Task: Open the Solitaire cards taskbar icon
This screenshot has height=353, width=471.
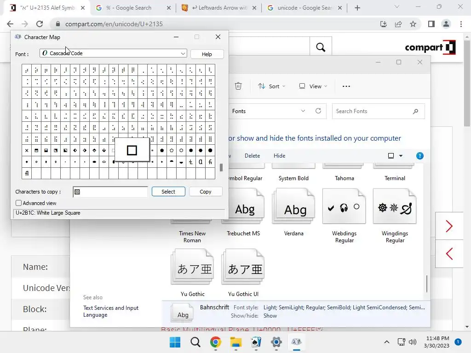Action: 256,342
